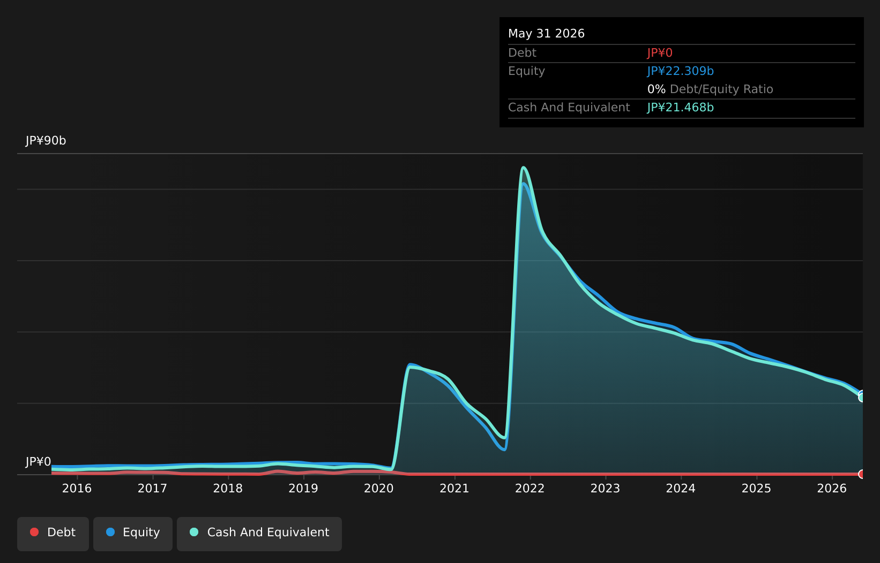Click the blue Equity legend dot

pos(110,532)
